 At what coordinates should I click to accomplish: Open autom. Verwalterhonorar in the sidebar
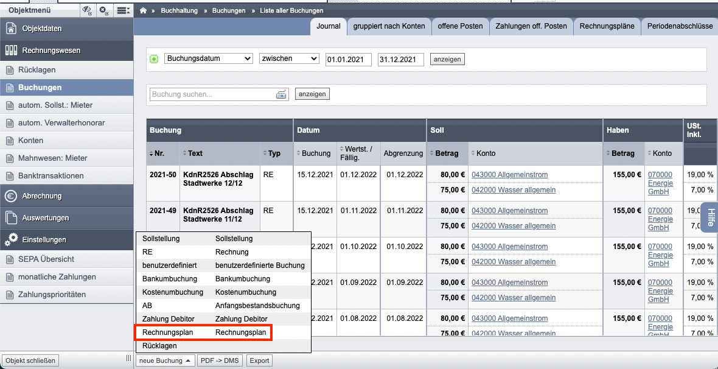[67, 123]
